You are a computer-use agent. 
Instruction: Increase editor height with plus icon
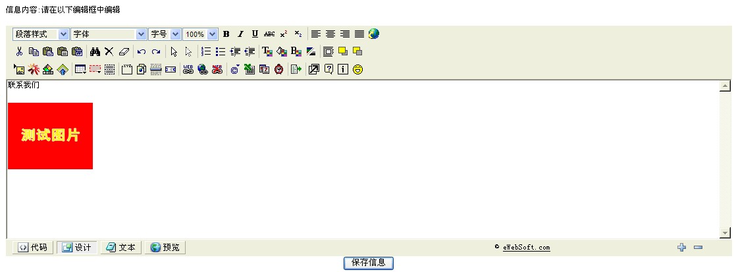click(x=681, y=247)
